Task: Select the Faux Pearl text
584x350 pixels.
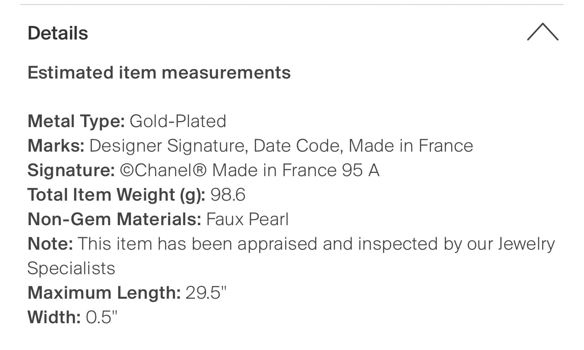Action: (x=247, y=219)
